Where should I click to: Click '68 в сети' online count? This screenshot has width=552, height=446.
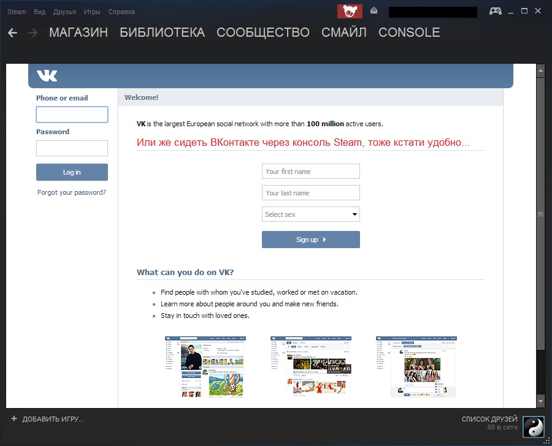pyautogui.click(x=502, y=428)
